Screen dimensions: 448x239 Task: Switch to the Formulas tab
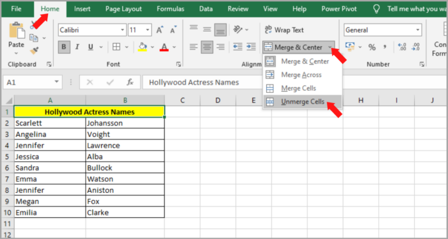171,9
